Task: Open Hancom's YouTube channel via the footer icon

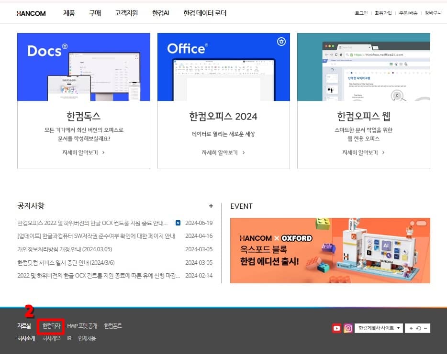Action: 337,328
